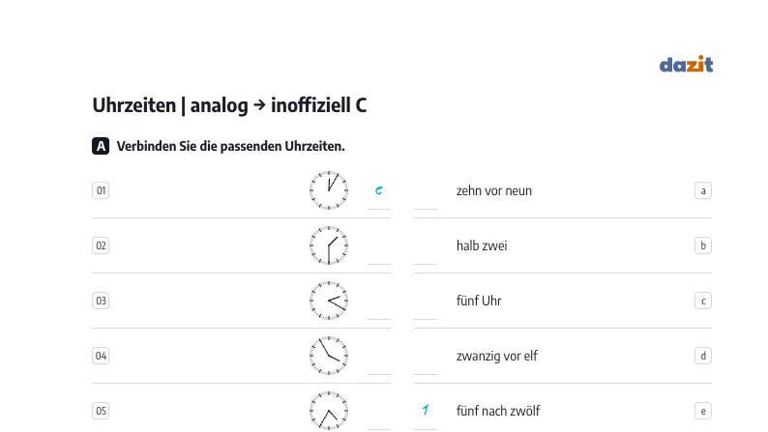
Task: Select the clock face in row 01
Action: [329, 190]
